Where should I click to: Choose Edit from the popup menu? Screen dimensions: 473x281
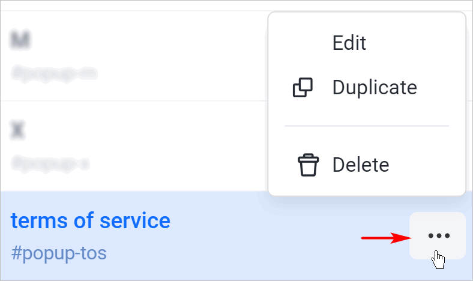(349, 43)
